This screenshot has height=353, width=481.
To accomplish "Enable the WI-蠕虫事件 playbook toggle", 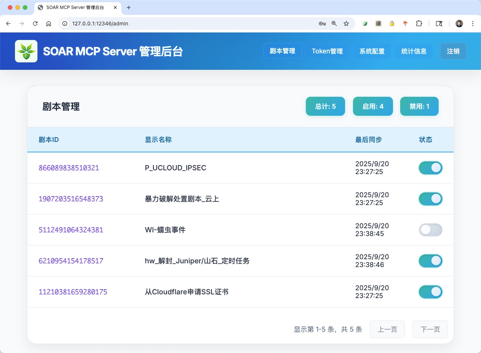I will (430, 230).
